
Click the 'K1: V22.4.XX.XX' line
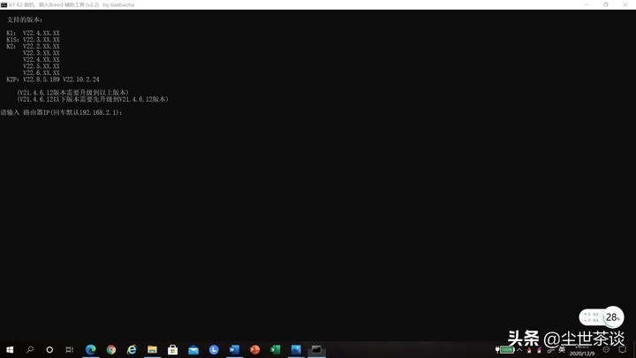(x=34, y=33)
